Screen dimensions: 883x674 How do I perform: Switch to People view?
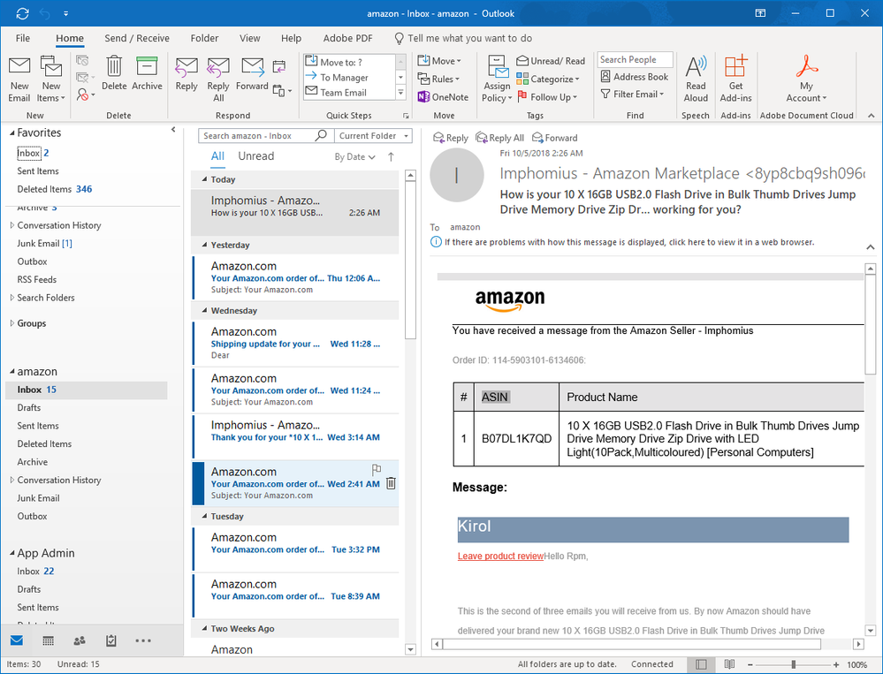point(80,640)
